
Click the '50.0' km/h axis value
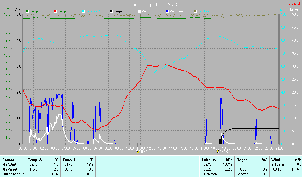[x=295, y=14]
